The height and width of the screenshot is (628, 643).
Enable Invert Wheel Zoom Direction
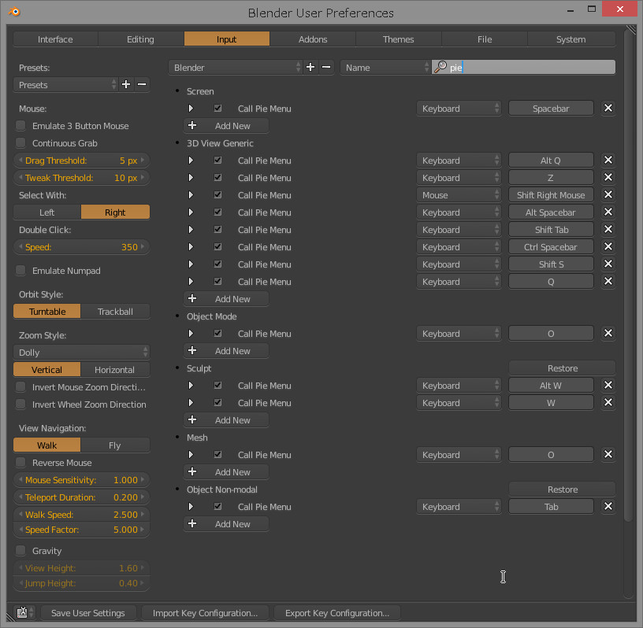tap(20, 405)
